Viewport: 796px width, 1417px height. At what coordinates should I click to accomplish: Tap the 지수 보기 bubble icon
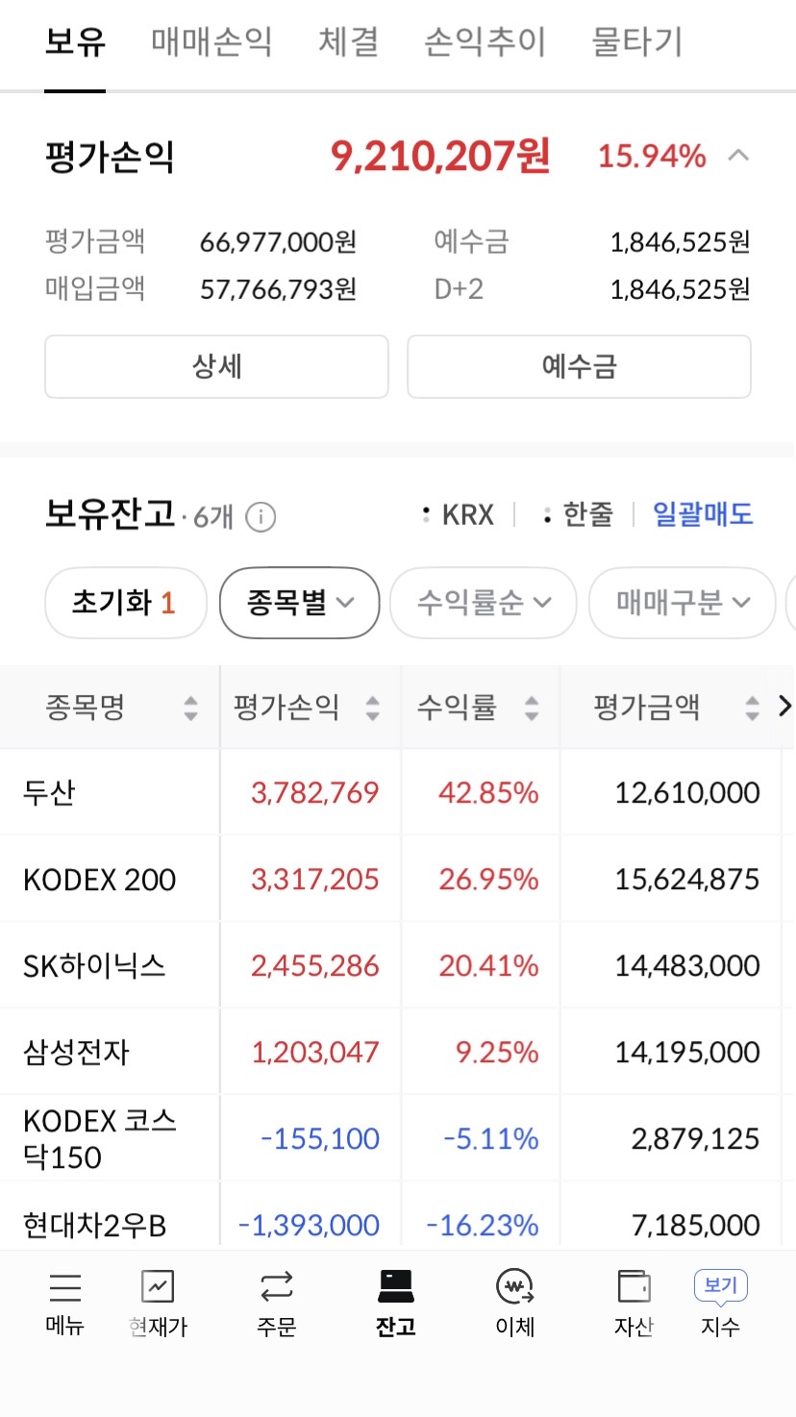720,1286
